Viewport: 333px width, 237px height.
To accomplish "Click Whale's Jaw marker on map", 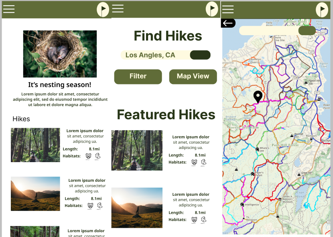I will [x=257, y=149].
